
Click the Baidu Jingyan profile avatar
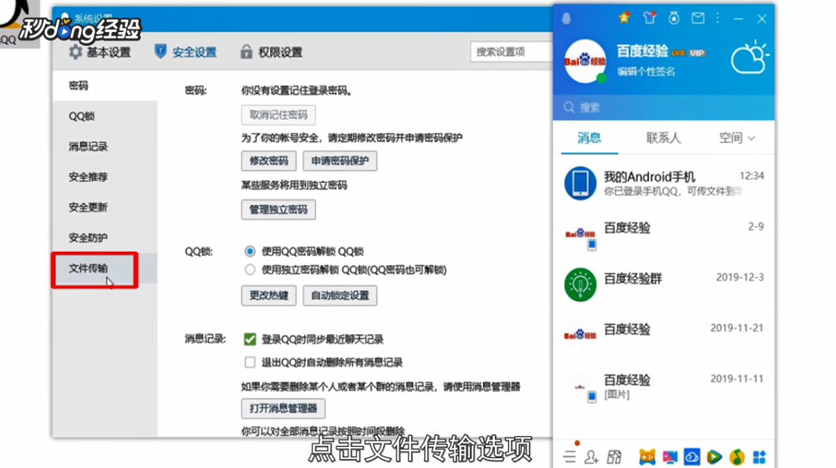(x=585, y=61)
